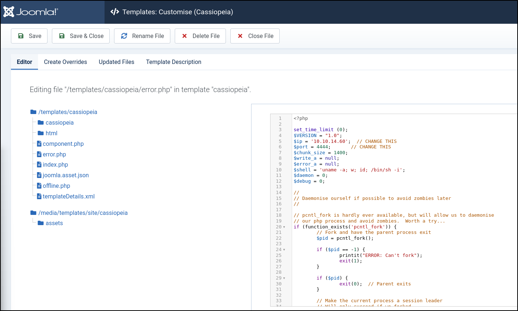
Task: Click the assets folder icon
Action: pyautogui.click(x=41, y=223)
